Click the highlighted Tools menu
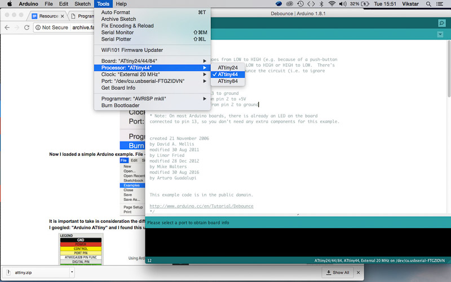 [x=103, y=4]
